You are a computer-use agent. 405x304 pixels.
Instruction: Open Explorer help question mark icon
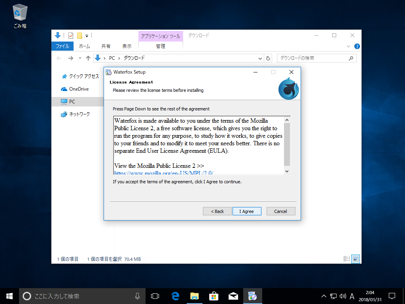point(357,46)
